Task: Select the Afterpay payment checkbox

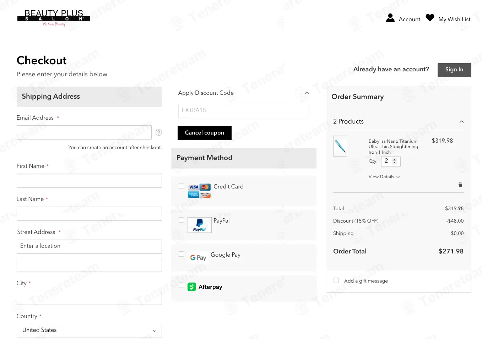Action: [181, 285]
